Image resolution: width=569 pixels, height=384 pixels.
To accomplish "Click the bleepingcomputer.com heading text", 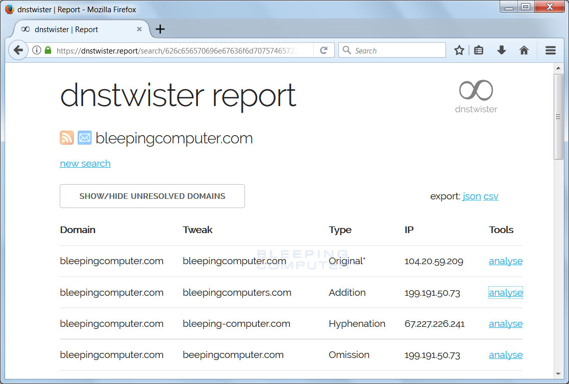I will [174, 139].
